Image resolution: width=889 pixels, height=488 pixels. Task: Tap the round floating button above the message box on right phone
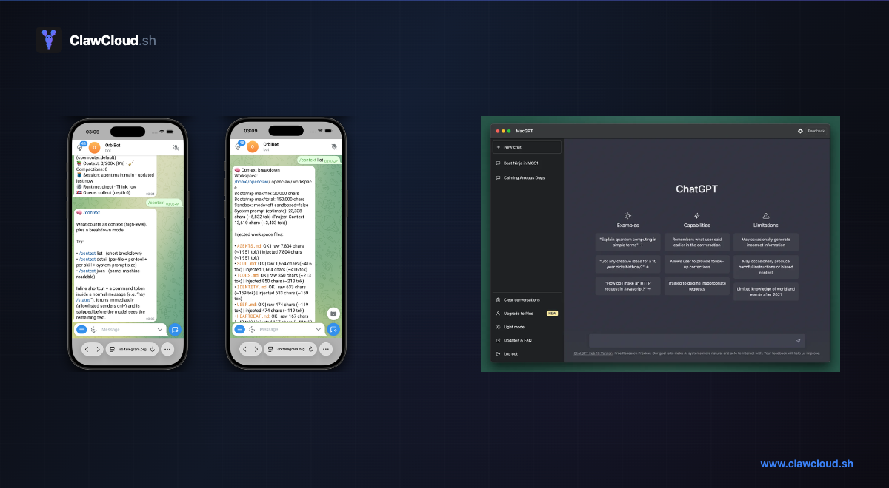(x=333, y=314)
